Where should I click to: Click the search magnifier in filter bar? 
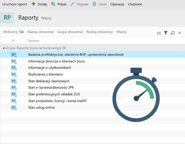point(173,33)
